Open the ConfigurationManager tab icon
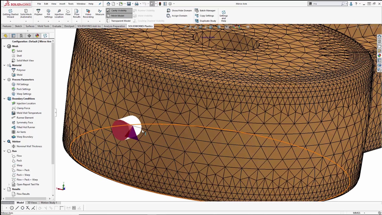 click(21, 36)
